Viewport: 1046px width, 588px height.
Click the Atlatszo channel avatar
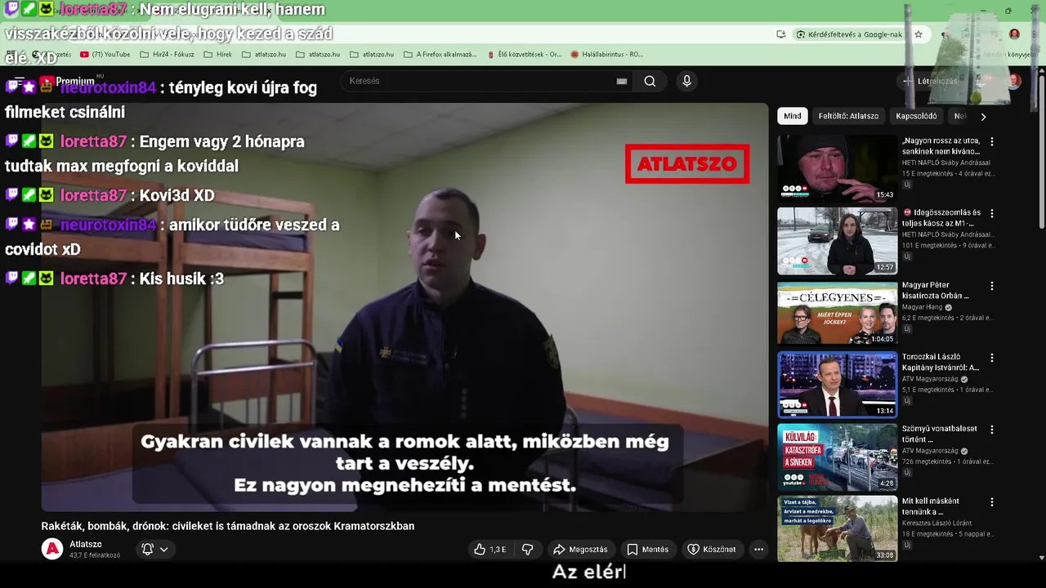[52, 550]
